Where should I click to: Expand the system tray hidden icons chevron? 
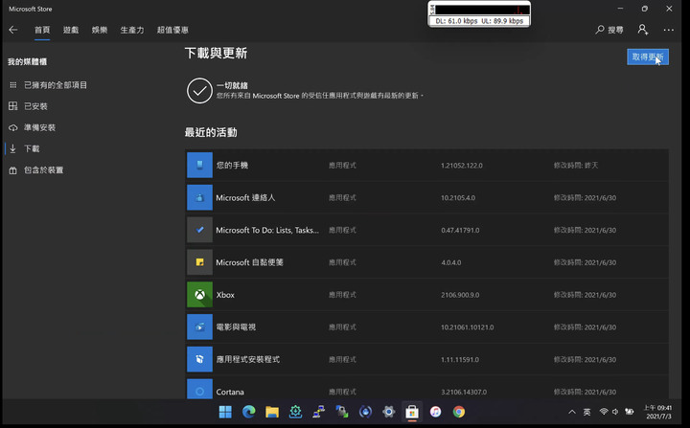(571, 412)
